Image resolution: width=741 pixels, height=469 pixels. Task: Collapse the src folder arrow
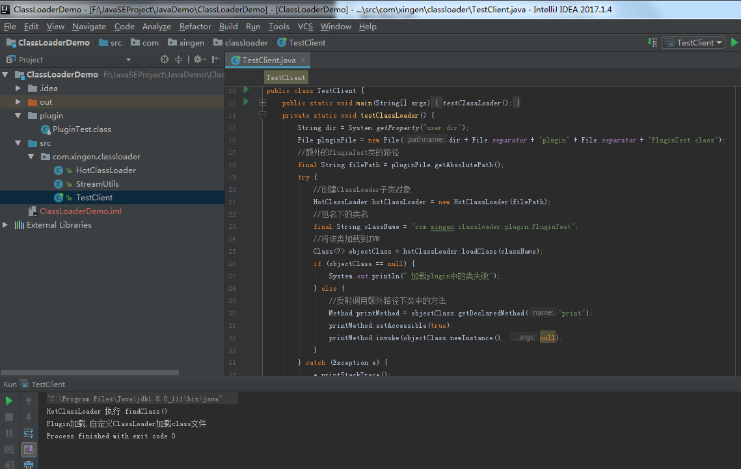point(18,143)
